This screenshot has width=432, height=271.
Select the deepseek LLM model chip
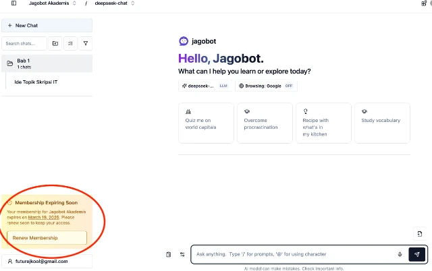[x=205, y=86]
